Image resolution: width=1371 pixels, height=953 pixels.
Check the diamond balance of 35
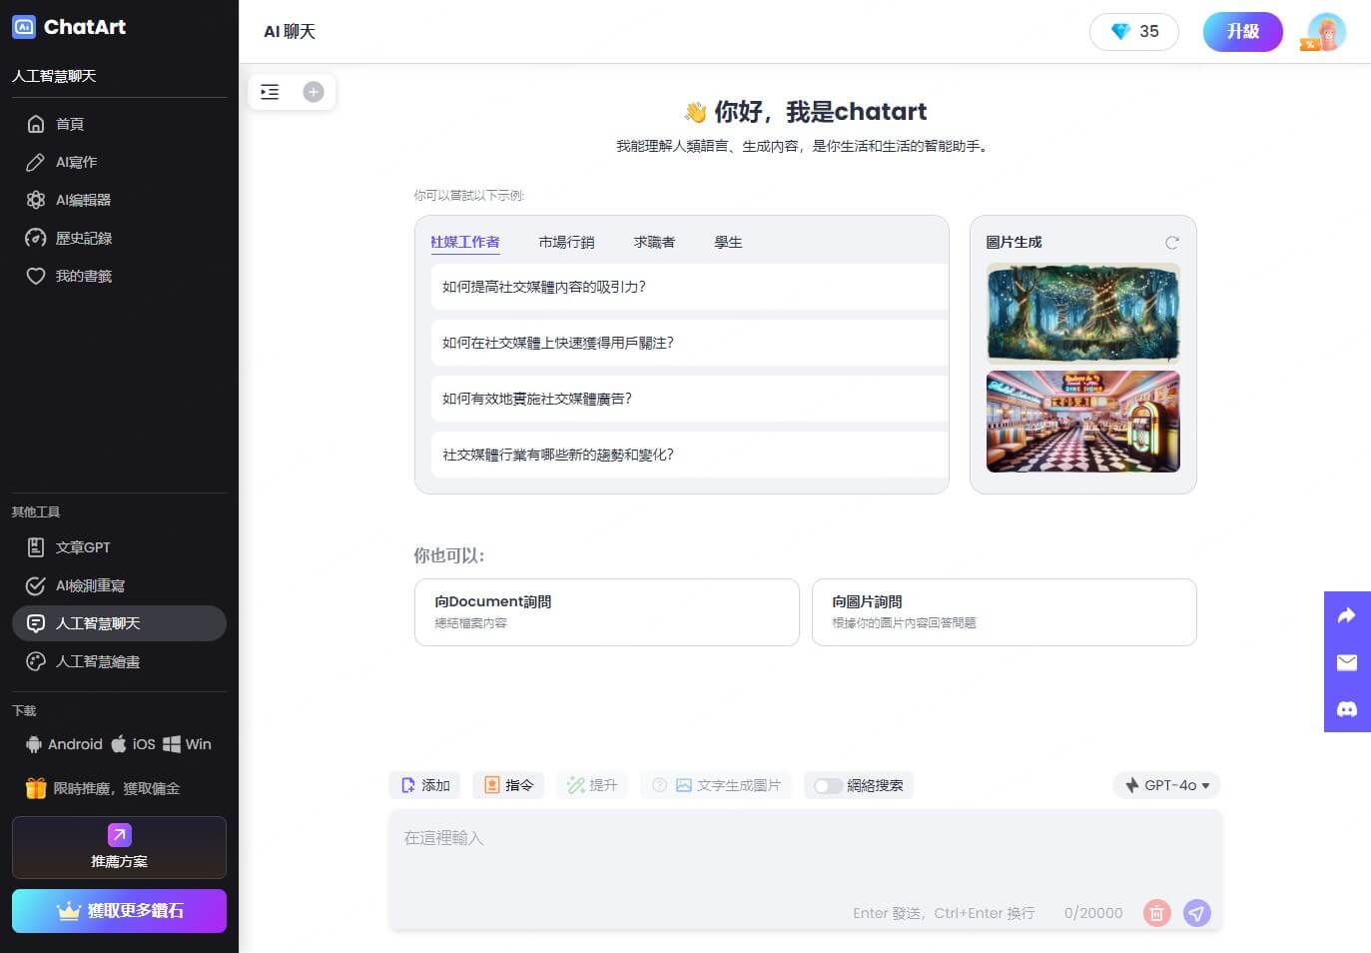pyautogui.click(x=1134, y=32)
